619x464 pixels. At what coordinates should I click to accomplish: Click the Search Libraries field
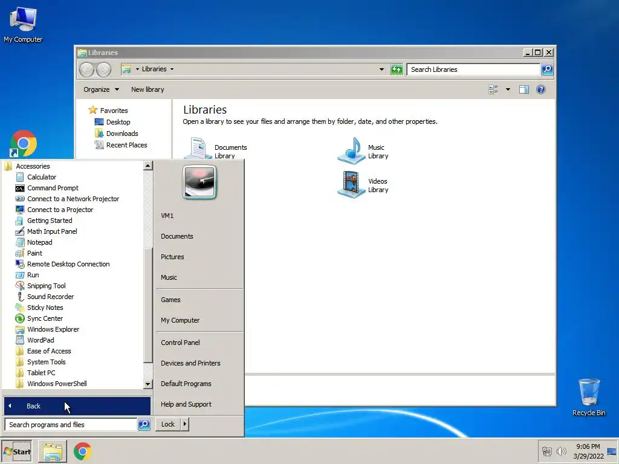[473, 69]
